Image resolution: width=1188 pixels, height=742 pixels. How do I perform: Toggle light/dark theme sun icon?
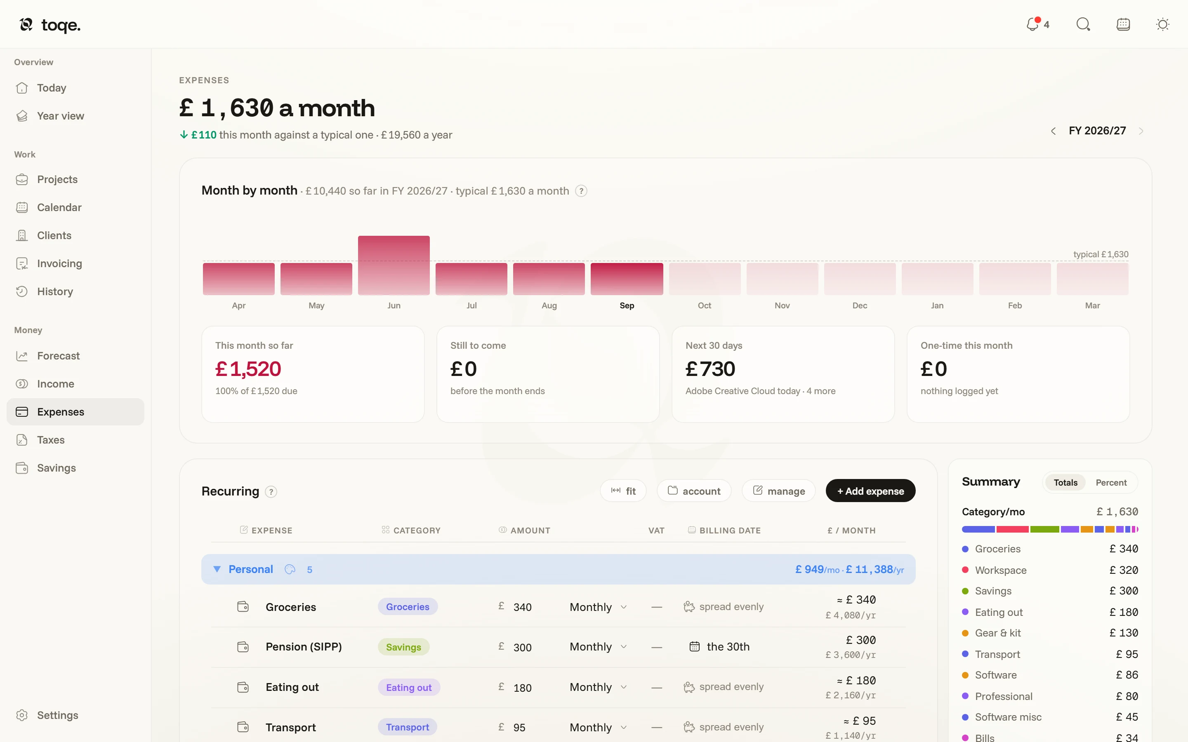[1162, 24]
